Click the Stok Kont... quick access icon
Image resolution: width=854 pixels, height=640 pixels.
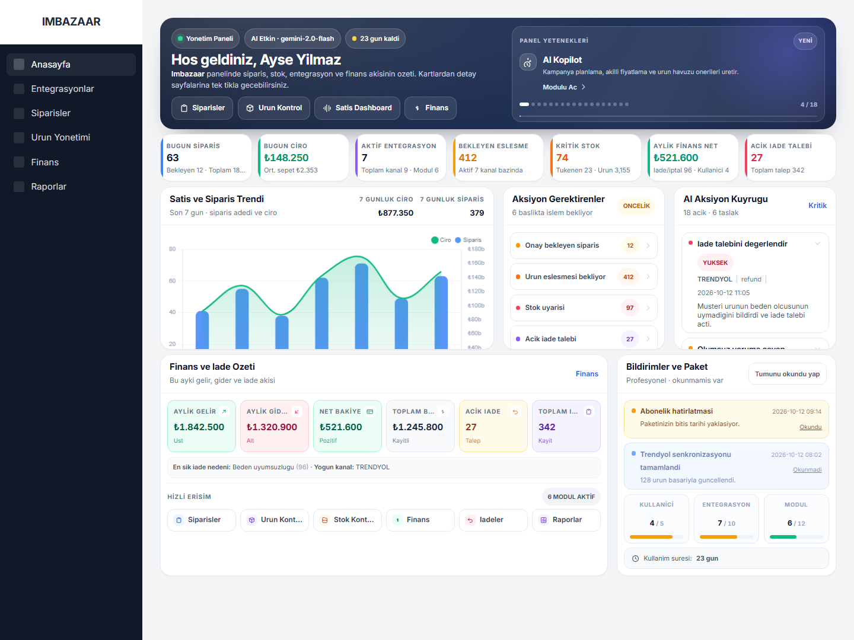[x=324, y=520]
